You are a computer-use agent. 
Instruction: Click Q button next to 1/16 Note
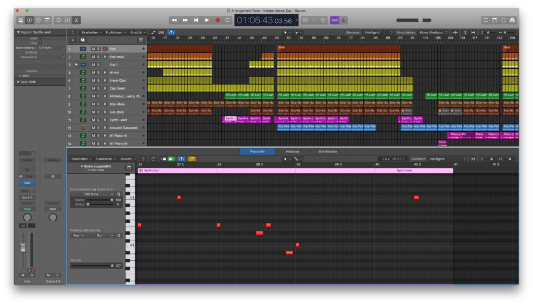(x=119, y=195)
